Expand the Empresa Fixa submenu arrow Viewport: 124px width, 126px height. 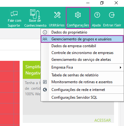pos(121,67)
